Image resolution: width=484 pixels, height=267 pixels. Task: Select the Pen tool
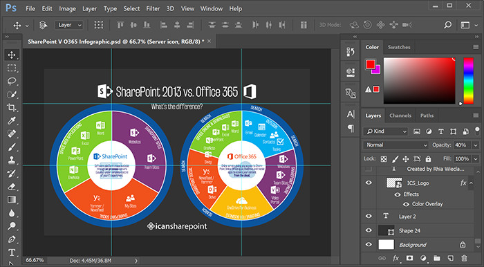(12, 239)
